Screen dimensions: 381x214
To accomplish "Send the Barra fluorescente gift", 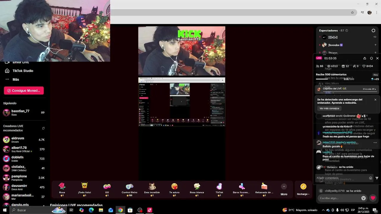I will tap(241, 189).
